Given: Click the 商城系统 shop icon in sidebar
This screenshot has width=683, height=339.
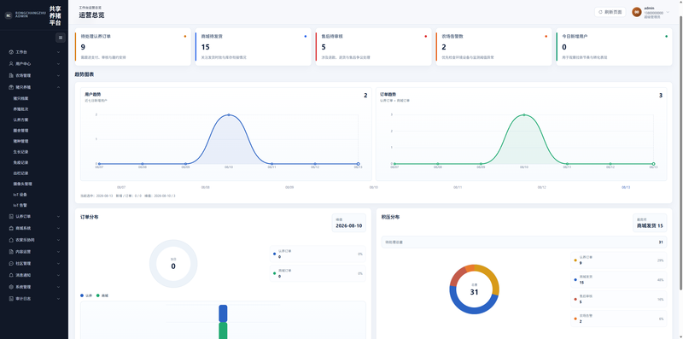Looking at the screenshot, I should (x=11, y=228).
